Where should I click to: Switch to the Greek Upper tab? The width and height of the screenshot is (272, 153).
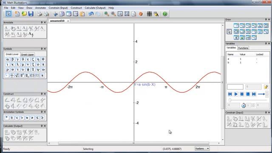pyautogui.click(x=27, y=54)
